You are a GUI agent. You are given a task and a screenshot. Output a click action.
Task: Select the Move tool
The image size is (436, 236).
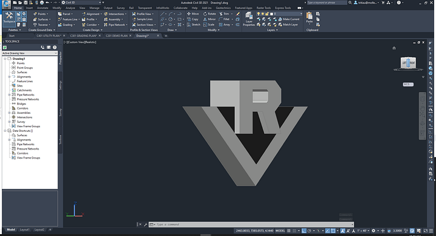[193, 14]
